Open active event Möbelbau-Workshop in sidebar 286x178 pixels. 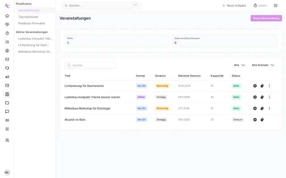point(35,52)
